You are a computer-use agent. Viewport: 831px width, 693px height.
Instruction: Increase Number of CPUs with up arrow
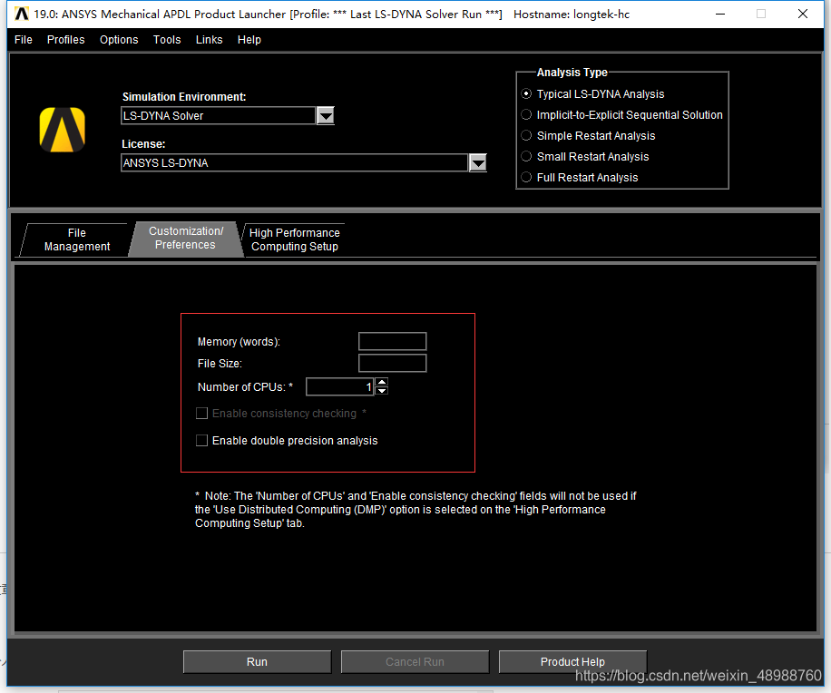point(382,382)
